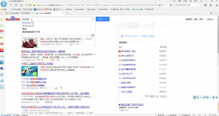This screenshot has height=116, width=219.
Task: Click the paw icon in browser search box
Action: pos(171,5)
